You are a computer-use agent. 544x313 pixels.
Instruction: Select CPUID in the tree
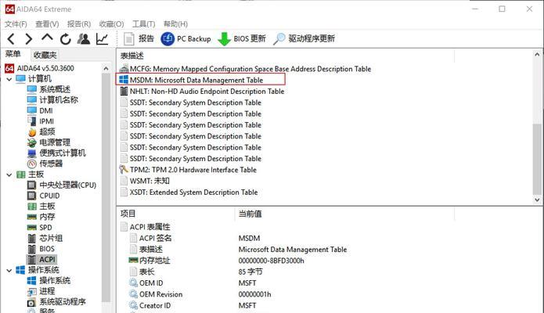pyautogui.click(x=44, y=196)
